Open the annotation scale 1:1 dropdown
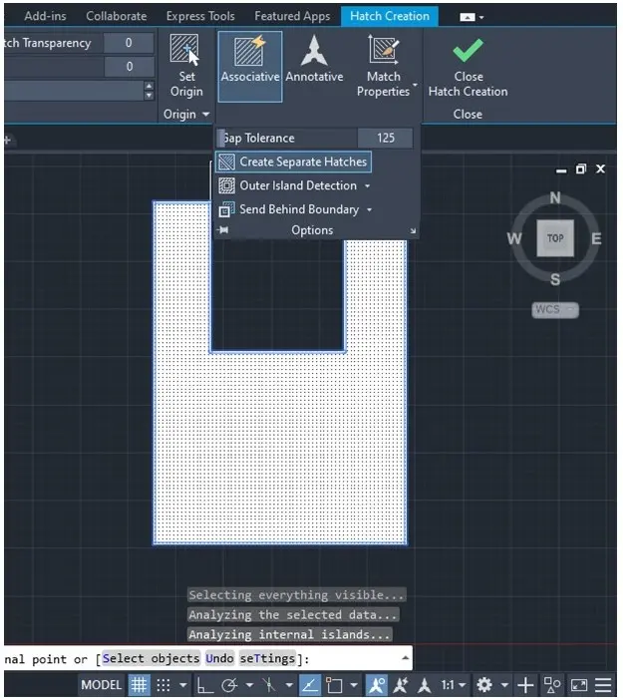Screen dimensions: 623x698 coord(455,685)
